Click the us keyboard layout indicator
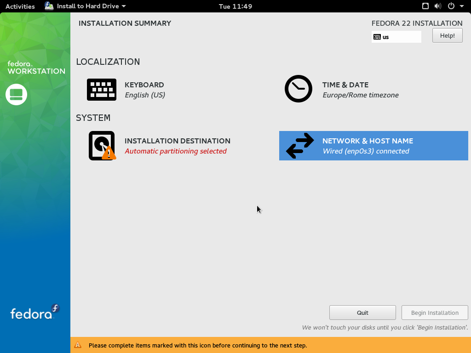The image size is (471, 353). [396, 37]
